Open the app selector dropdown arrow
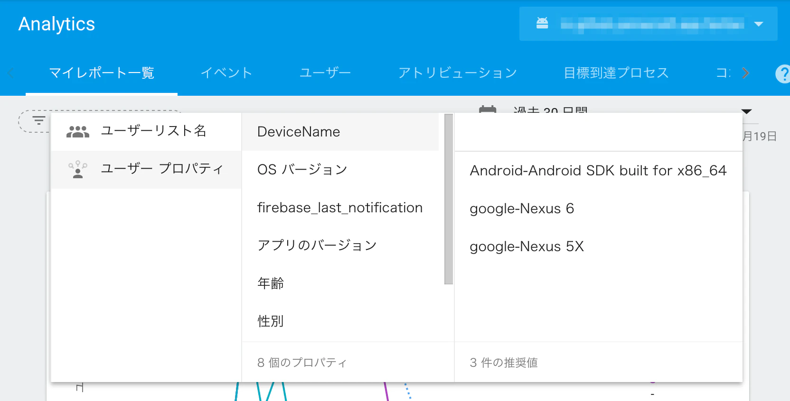790x401 pixels. point(759,24)
